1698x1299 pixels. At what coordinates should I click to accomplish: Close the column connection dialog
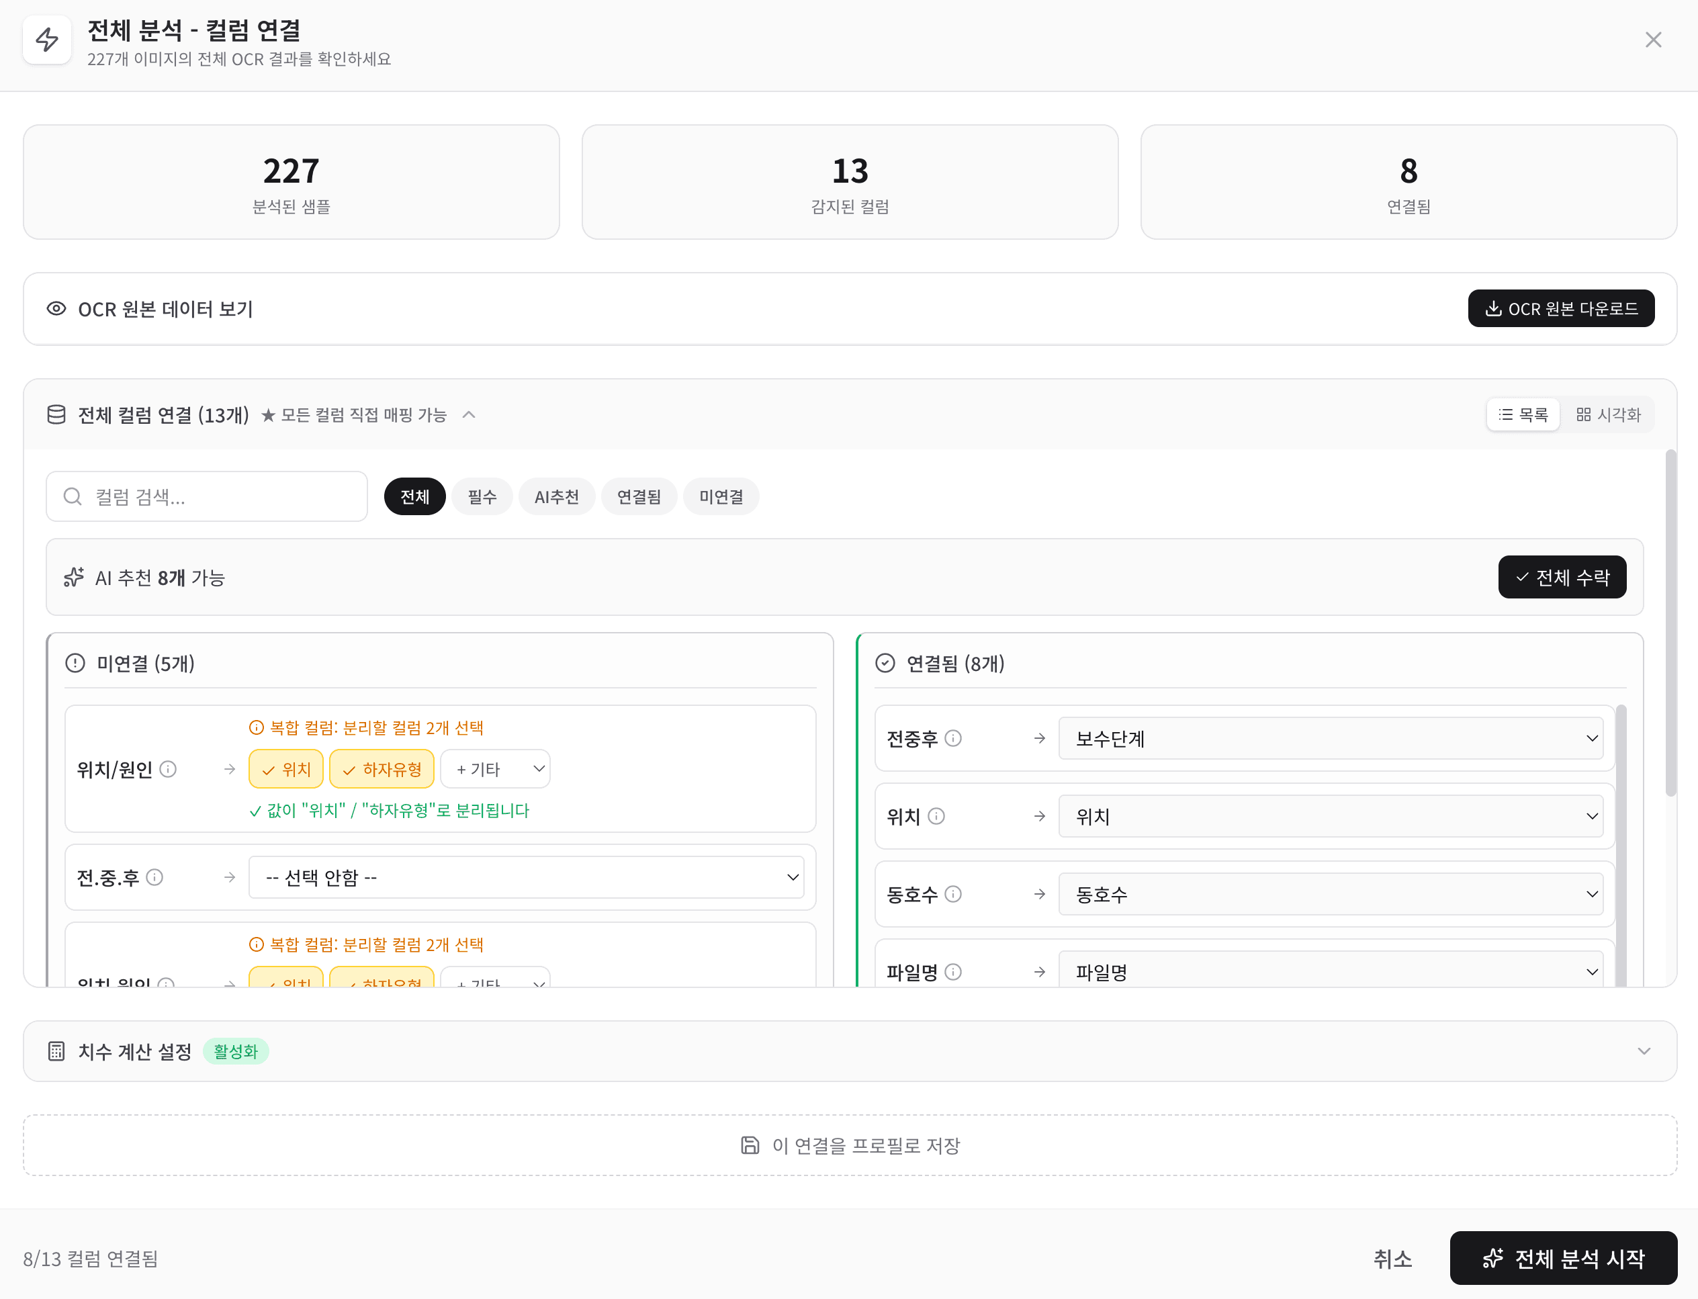coord(1652,40)
